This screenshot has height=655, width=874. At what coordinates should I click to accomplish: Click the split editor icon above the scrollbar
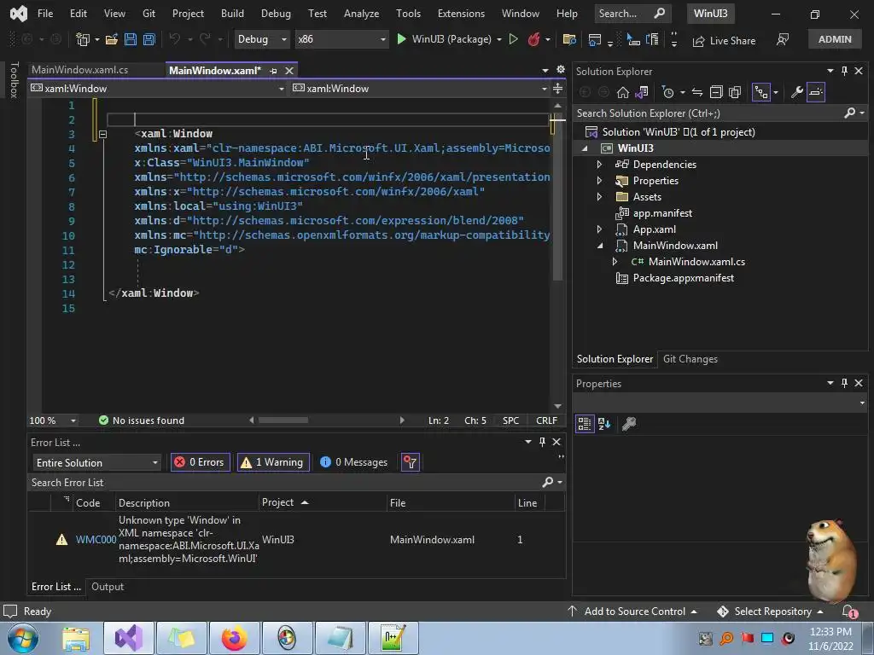557,88
